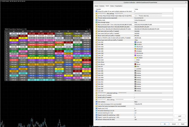Click the color icon beside Color GBP

[96, 44]
